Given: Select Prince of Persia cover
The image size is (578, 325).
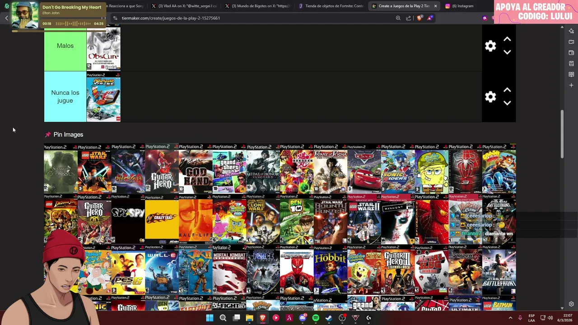Looking at the screenshot, I should (330, 169).
